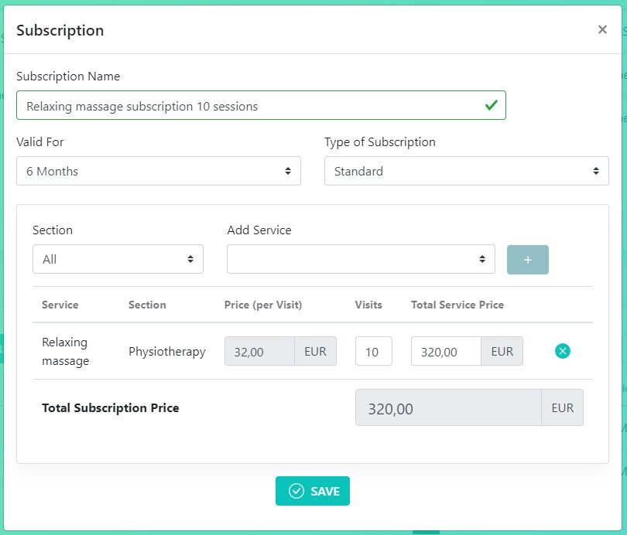627x535 pixels.
Task: Click the green validation checkmark icon
Action: click(491, 105)
